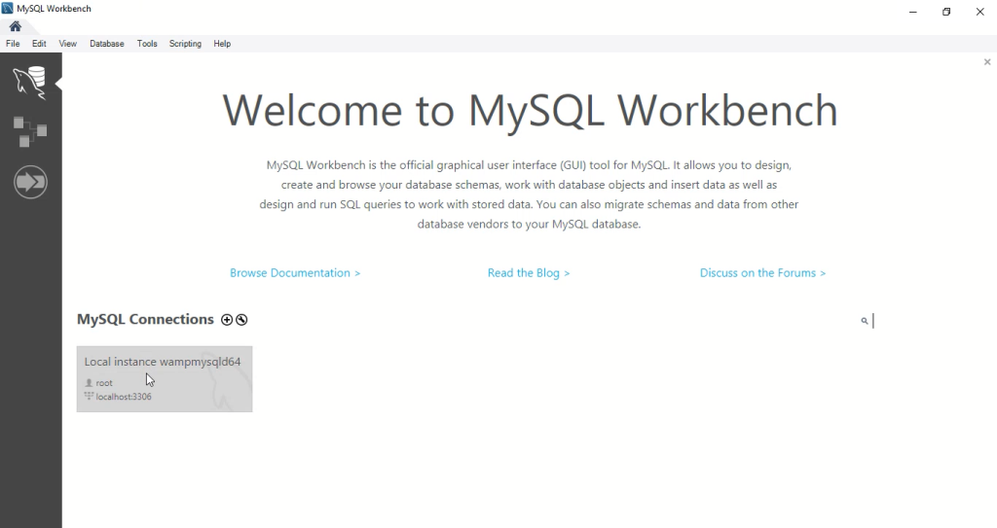997x528 pixels.
Task: Click the MySQL Workbench title bar icon
Action: (8, 8)
